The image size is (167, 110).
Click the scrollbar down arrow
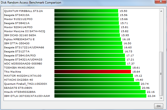coord(161,98)
